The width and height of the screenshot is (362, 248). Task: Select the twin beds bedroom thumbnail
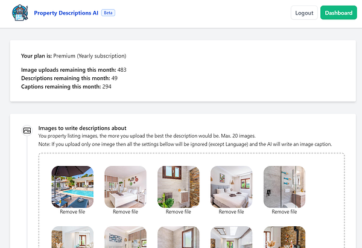[231, 186]
